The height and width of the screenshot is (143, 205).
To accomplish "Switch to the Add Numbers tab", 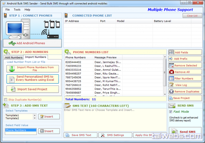I will 14,57.
